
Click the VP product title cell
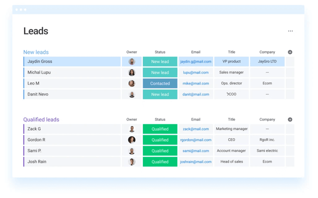[x=231, y=61]
